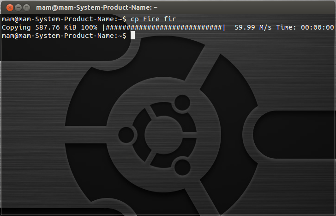Click the first line's shell prompt

point(64,19)
